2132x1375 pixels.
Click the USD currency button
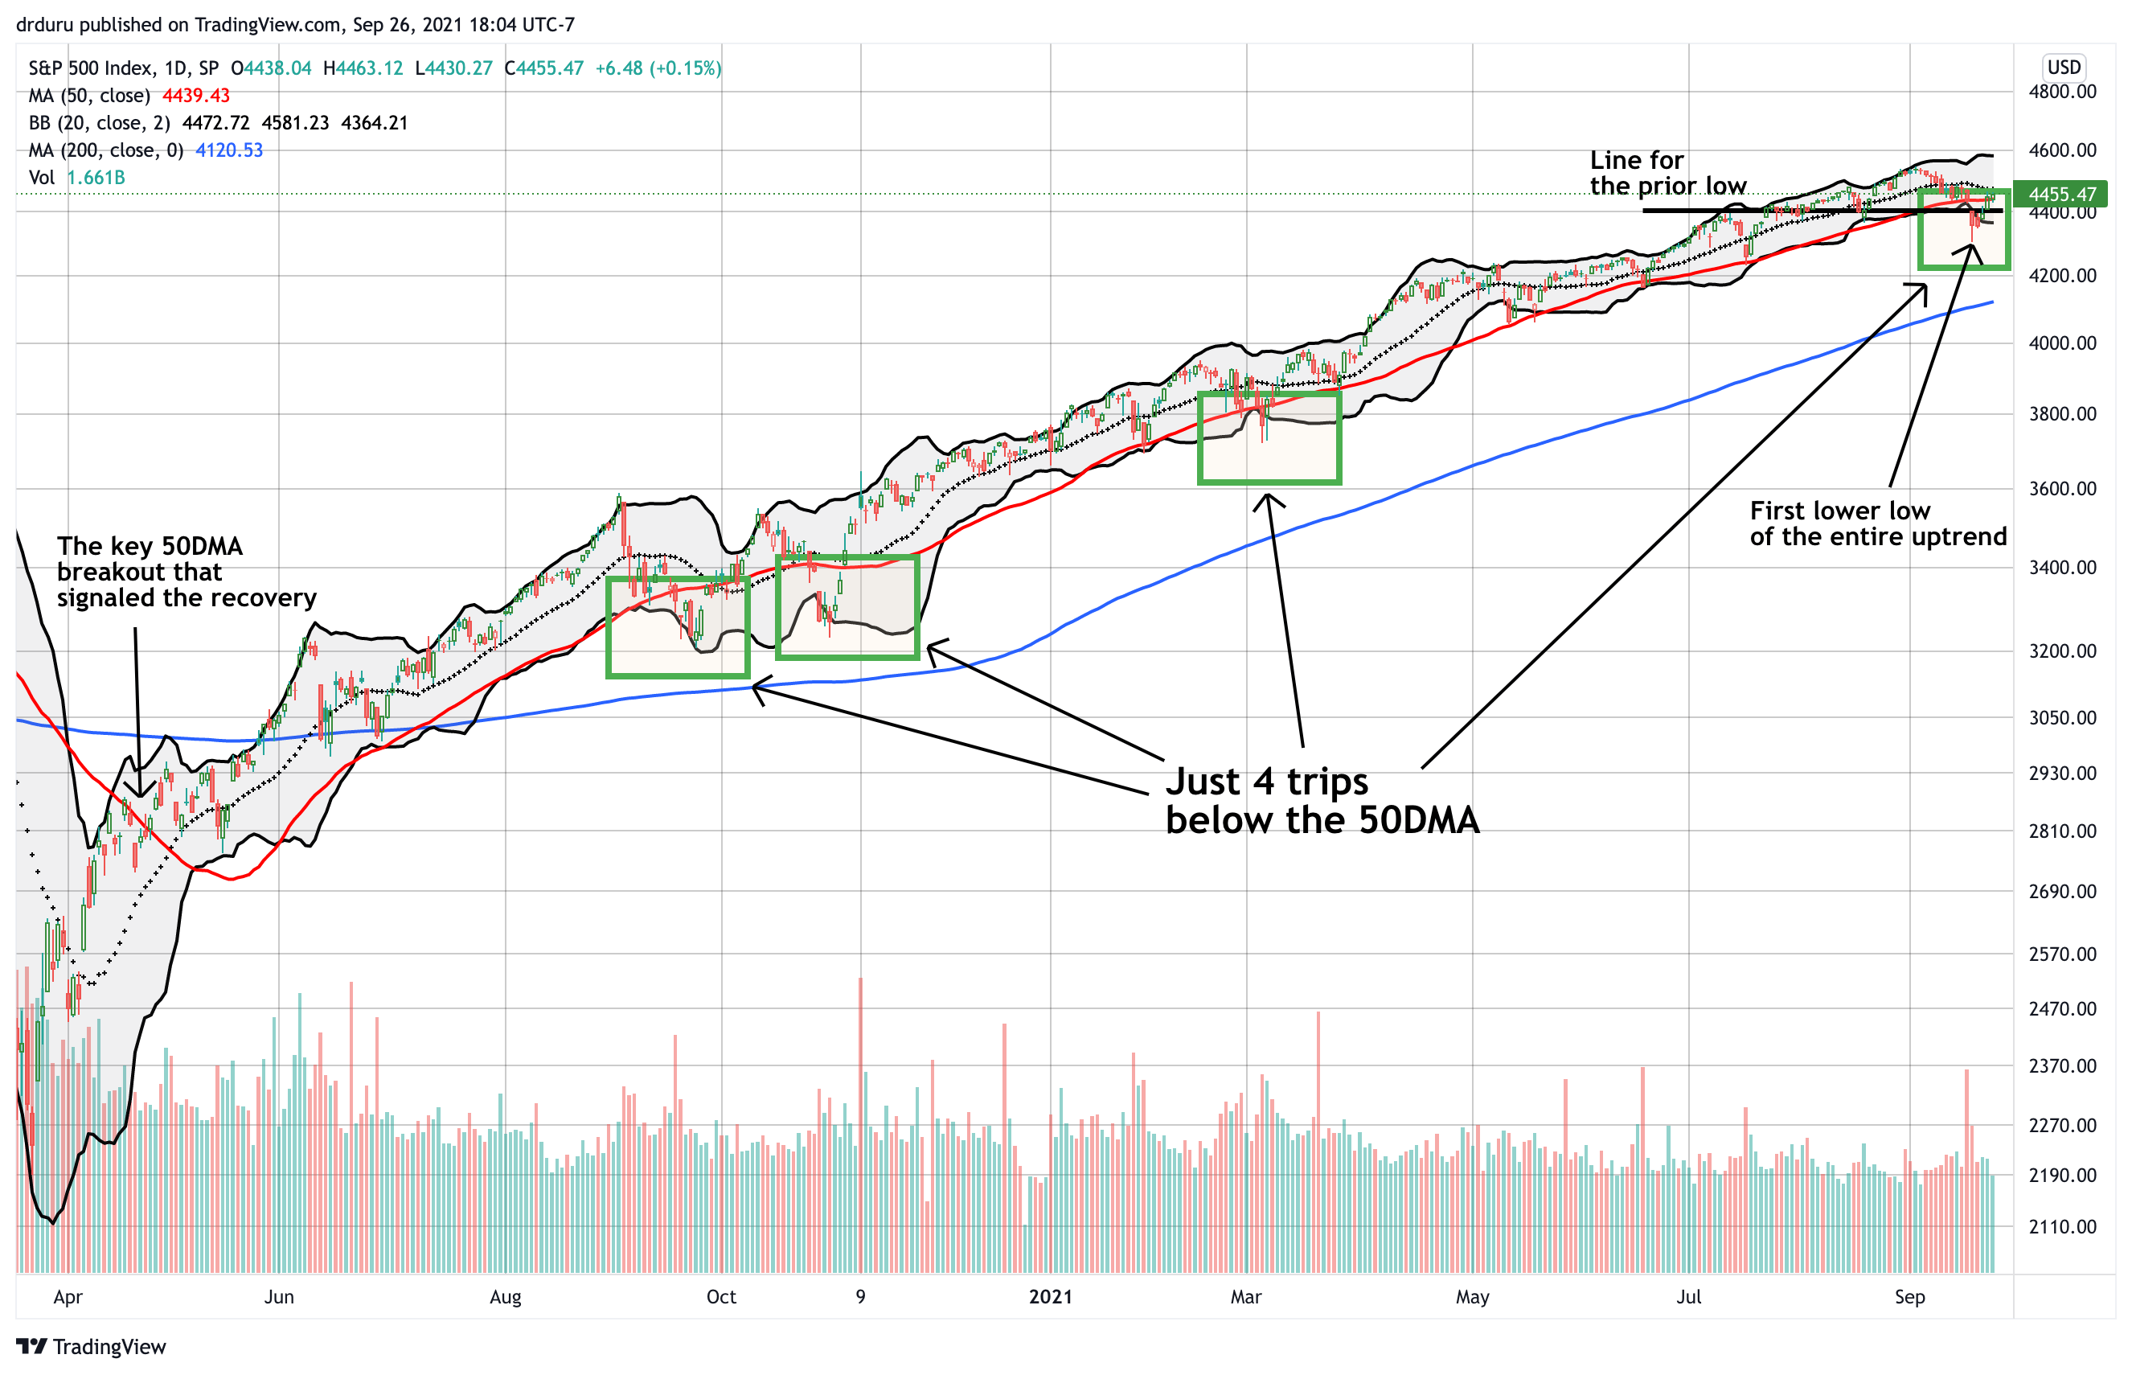click(2064, 67)
